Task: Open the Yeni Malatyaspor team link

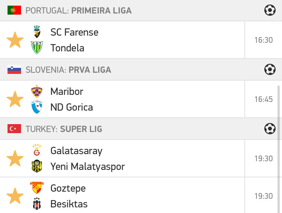Action: click(x=87, y=166)
